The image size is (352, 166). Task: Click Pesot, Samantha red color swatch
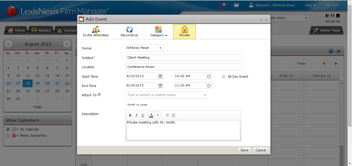coord(14,136)
